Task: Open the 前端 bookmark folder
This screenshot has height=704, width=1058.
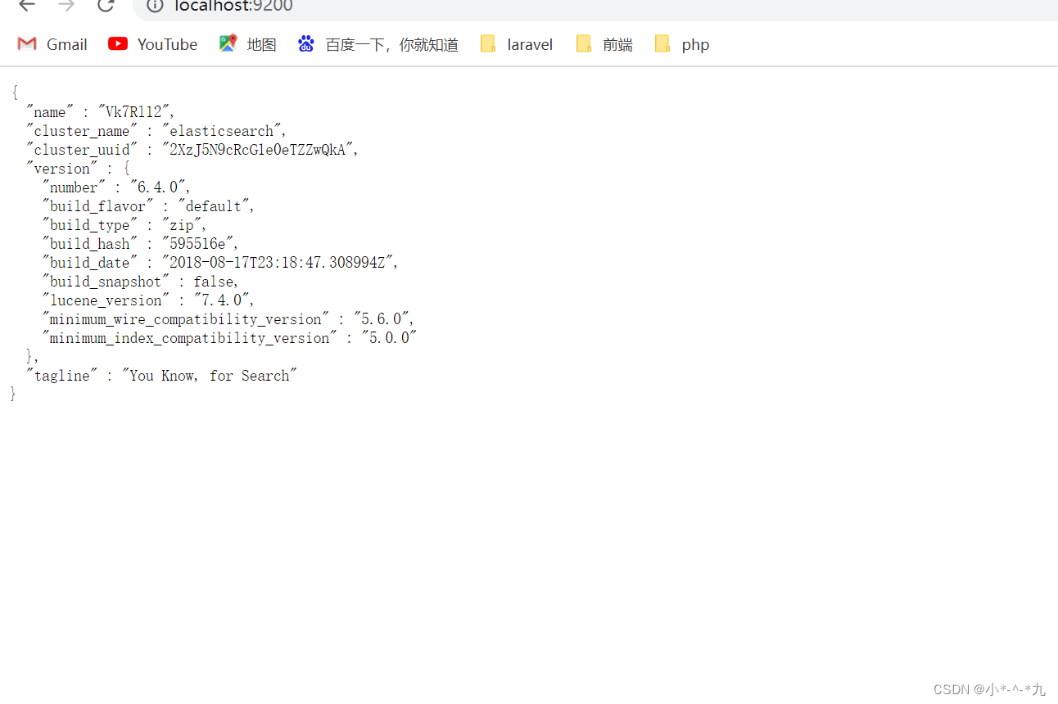Action: (x=604, y=44)
